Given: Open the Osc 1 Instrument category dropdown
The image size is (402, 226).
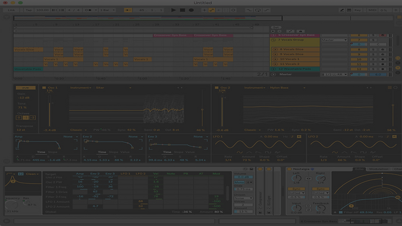Looking at the screenshot, I should click(80, 88).
